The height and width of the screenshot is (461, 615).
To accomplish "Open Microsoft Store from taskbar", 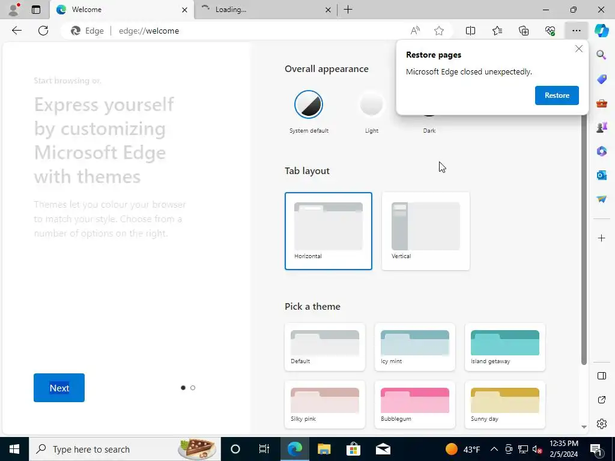I will coord(353,449).
